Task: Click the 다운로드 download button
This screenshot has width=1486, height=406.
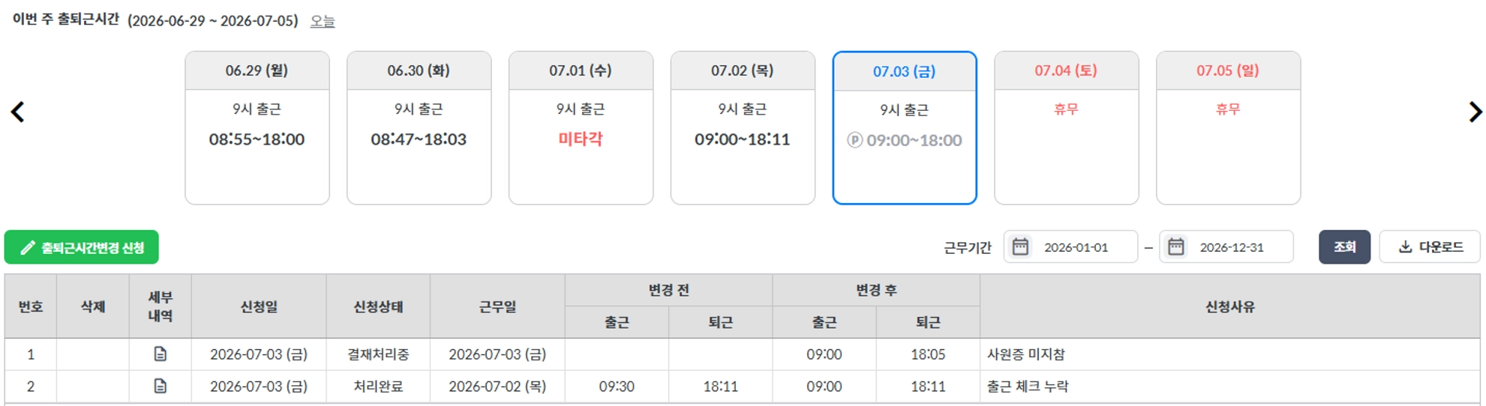Action: click(1430, 246)
